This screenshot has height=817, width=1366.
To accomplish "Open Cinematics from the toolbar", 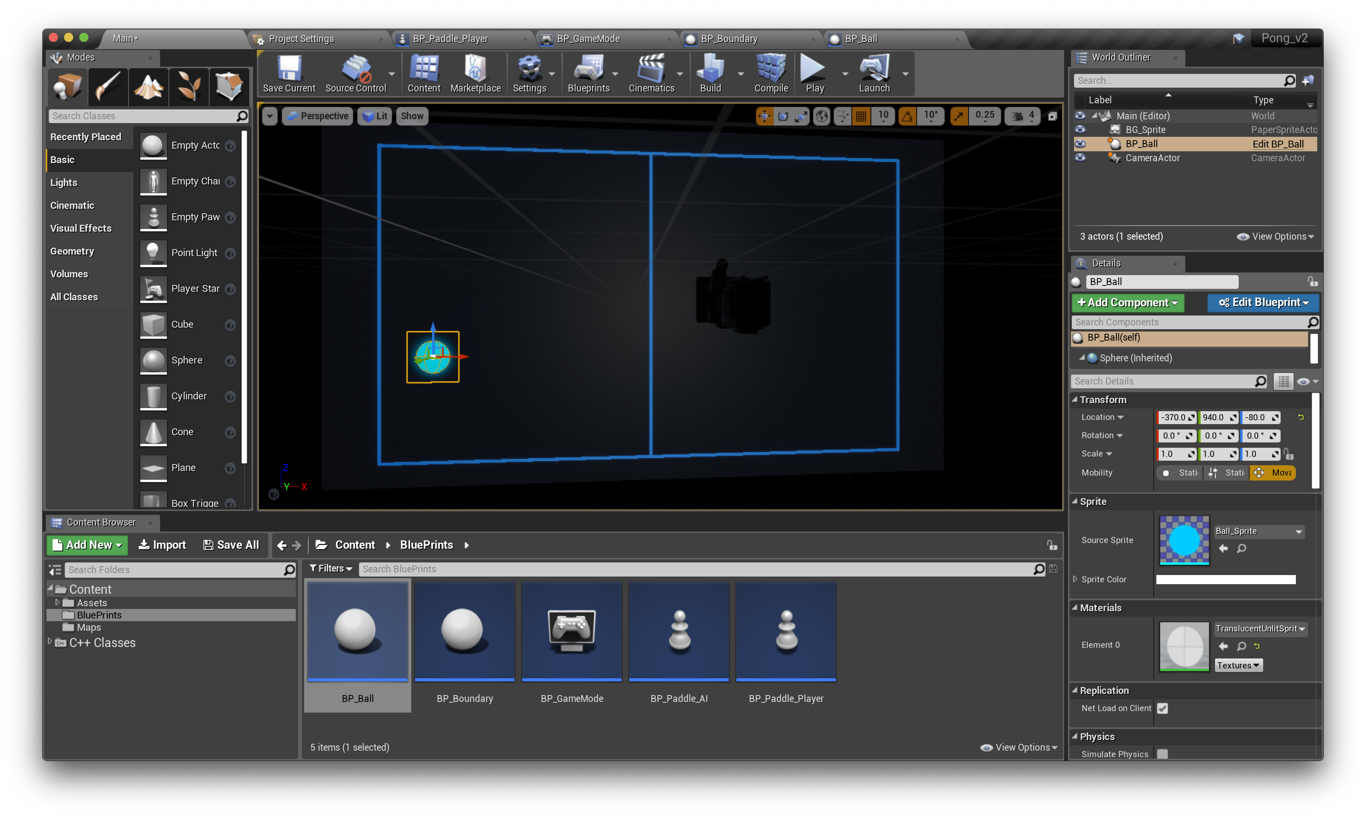I will [x=651, y=73].
